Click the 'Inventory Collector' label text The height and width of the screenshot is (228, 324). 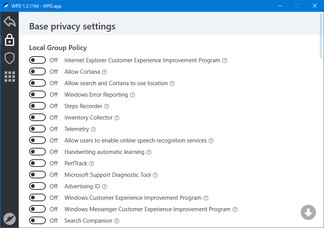(88, 118)
